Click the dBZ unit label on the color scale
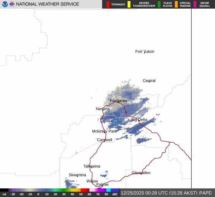The width and height of the screenshot is (215, 197). tap(115, 194)
